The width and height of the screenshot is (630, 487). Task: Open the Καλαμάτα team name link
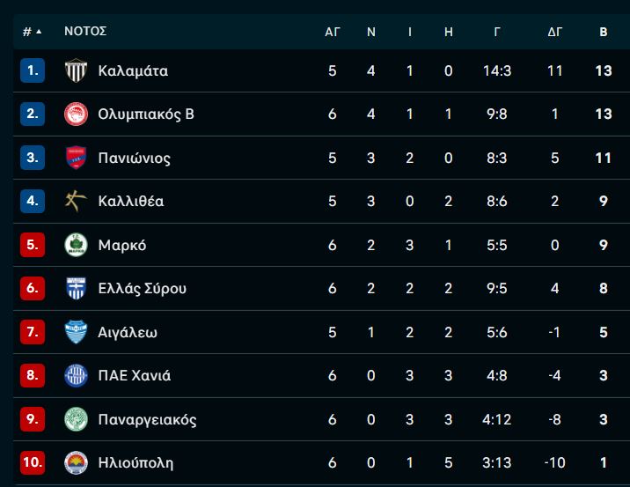(x=133, y=70)
